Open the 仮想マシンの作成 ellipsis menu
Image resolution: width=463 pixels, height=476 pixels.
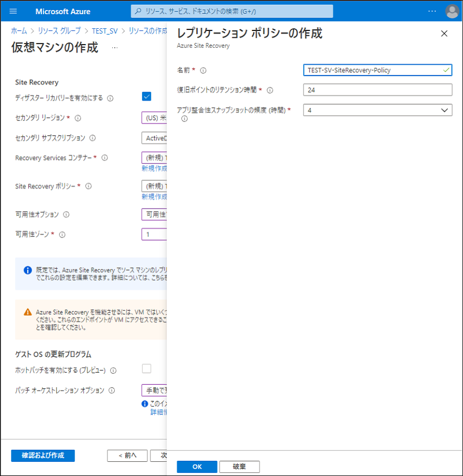click(x=114, y=48)
